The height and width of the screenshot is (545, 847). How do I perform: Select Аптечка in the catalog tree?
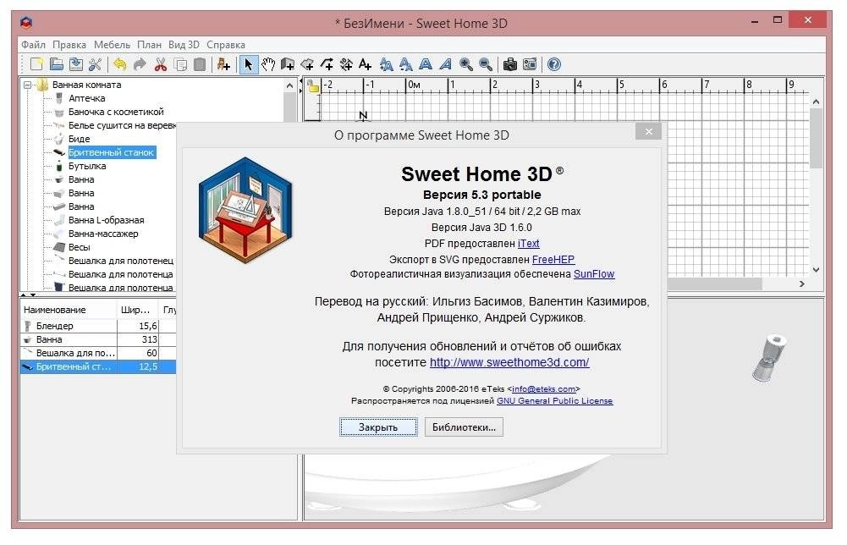coord(86,98)
